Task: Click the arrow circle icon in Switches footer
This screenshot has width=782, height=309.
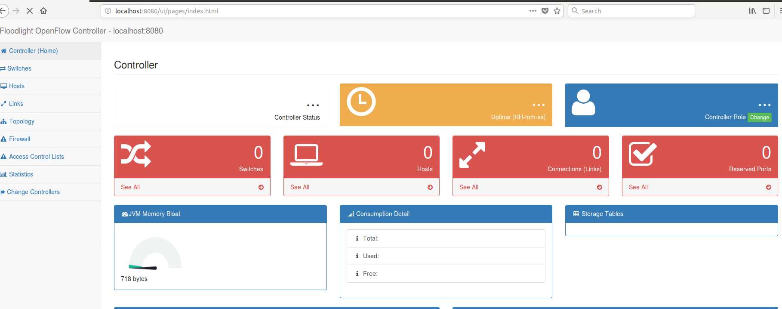Action: [261, 187]
